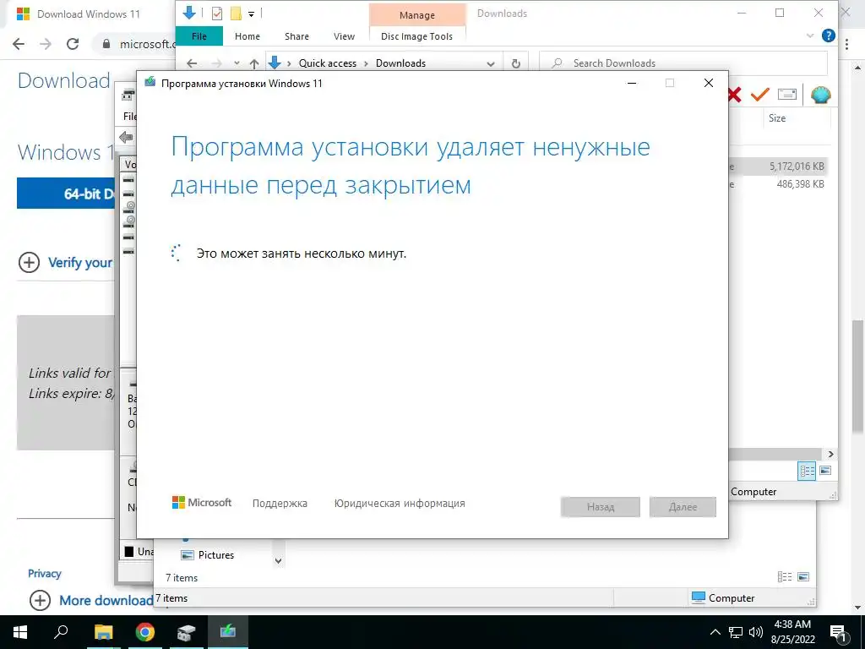
Task: Click the right arrow of Explorer horizontal scrollbar
Action: click(831, 454)
